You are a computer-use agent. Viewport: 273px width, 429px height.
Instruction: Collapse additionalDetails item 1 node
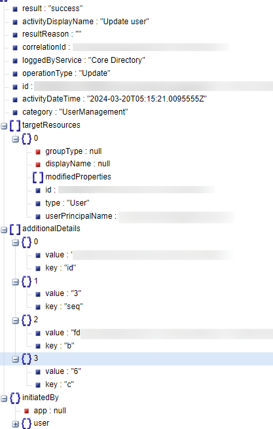click(x=15, y=282)
